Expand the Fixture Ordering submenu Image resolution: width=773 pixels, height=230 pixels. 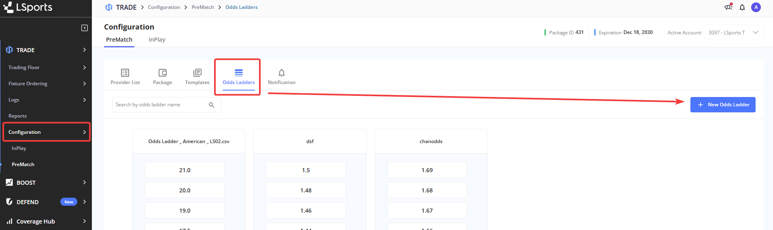tap(46, 84)
